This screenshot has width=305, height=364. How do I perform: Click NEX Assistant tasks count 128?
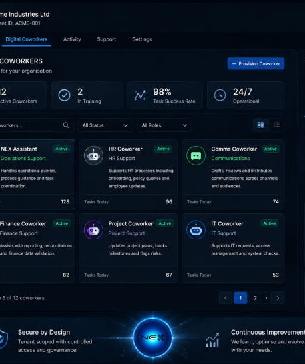pos(65,202)
